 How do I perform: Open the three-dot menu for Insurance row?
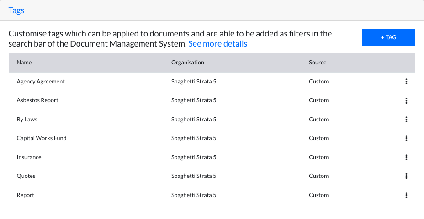406,157
